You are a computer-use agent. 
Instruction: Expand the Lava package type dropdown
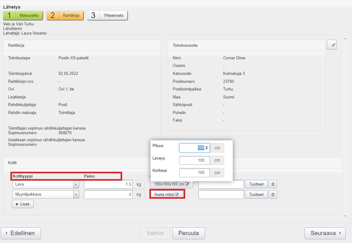[76, 185]
